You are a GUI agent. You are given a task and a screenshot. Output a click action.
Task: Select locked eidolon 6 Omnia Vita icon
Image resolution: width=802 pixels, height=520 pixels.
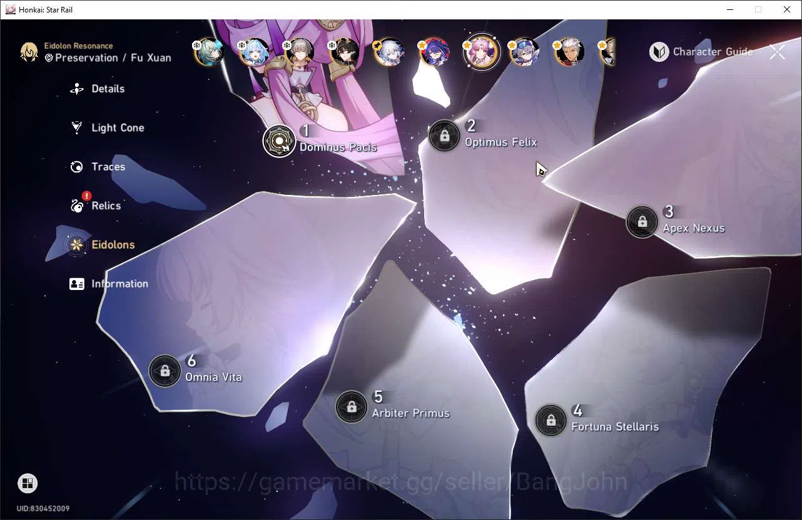coord(165,371)
